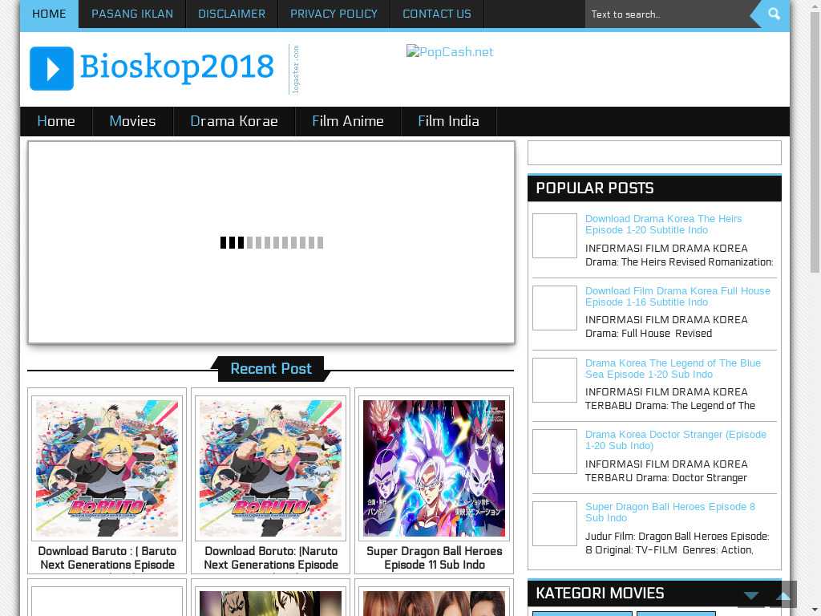The image size is (821, 616).
Task: Click the Doctor Stranger post thumbnail
Action: 555,452
